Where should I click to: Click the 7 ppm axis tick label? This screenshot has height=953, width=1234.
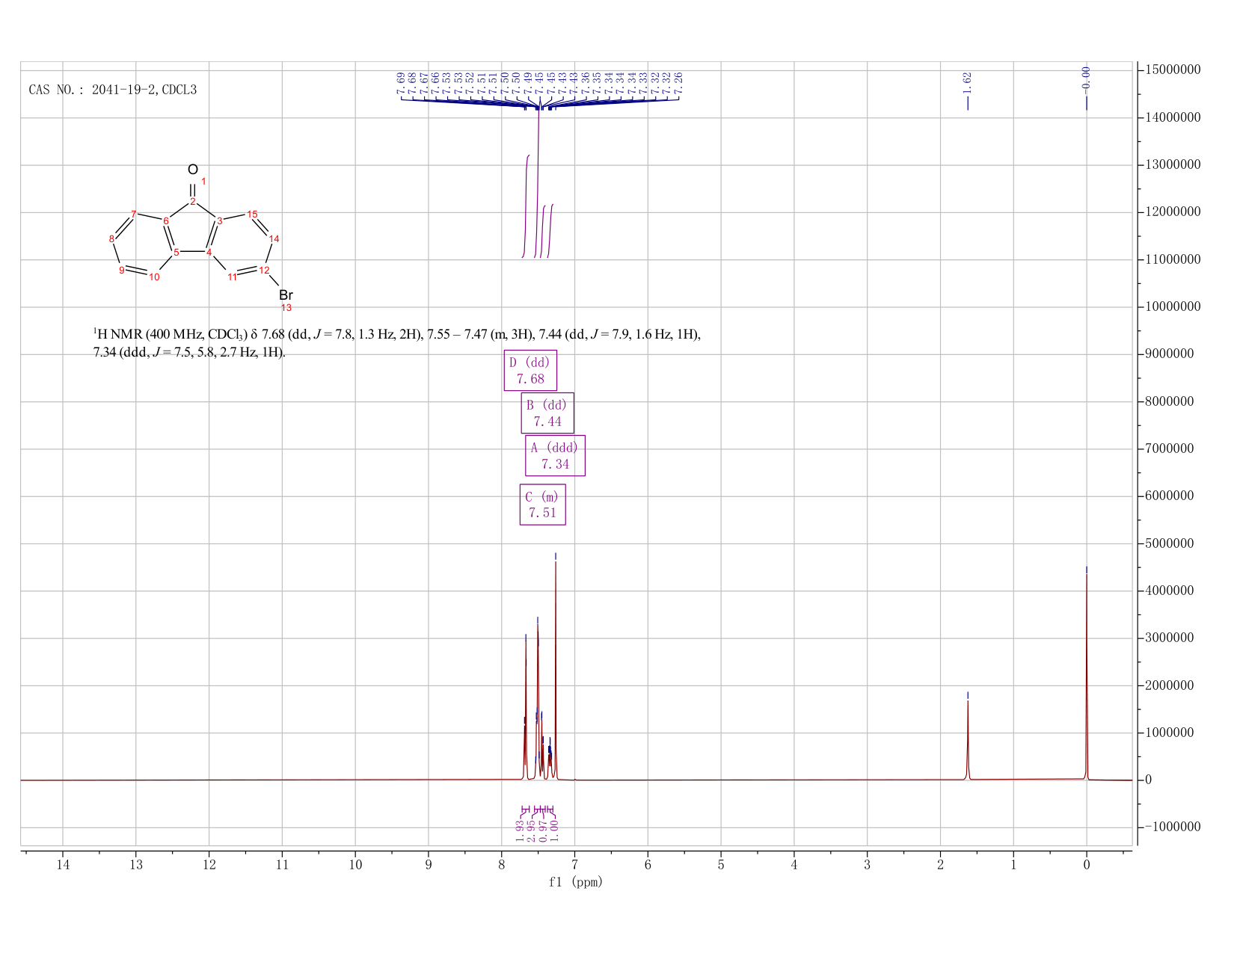574,865
